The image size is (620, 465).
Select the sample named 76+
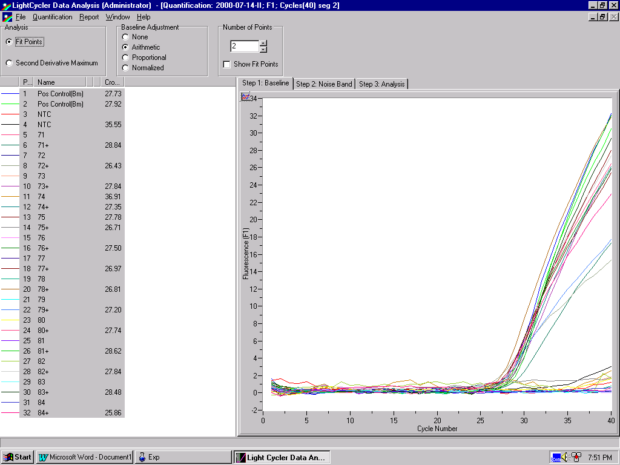click(x=72, y=248)
